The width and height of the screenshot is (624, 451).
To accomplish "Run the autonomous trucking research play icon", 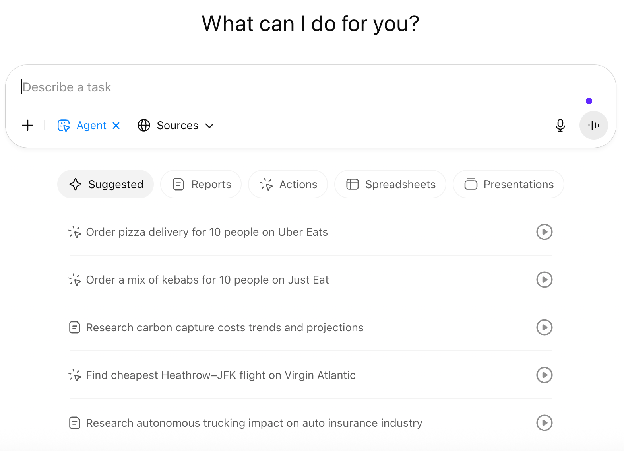I will pyautogui.click(x=544, y=423).
